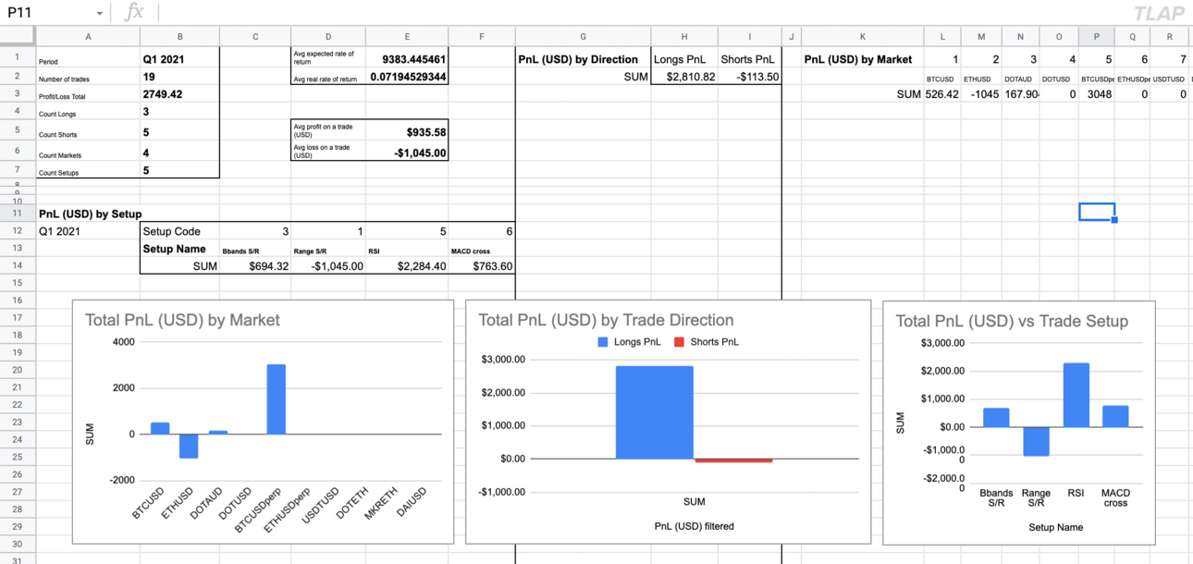The width and height of the screenshot is (1193, 564).
Task: Click the 526.42 BTCUSD sum cell
Action: click(942, 94)
